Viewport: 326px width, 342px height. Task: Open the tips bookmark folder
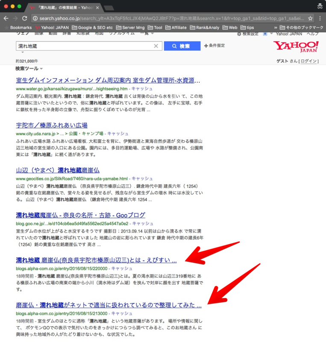(247, 28)
